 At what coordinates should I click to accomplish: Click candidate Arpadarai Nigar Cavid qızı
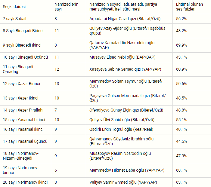coord(125,19)
